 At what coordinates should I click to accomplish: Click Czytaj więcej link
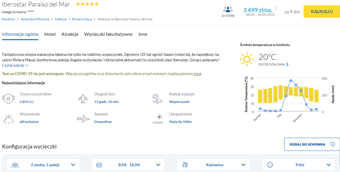tap(15, 65)
